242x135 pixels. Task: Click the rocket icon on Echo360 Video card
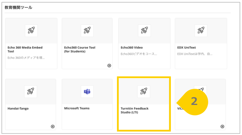point(144,31)
